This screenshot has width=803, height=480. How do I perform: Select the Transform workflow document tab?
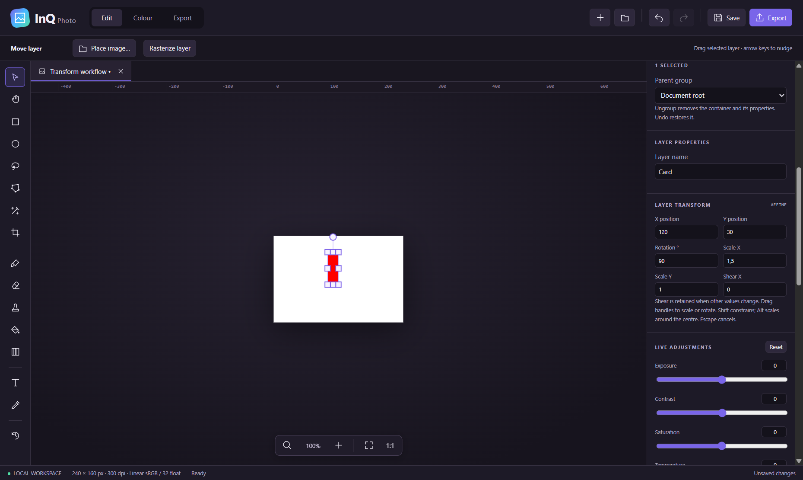tap(80, 71)
